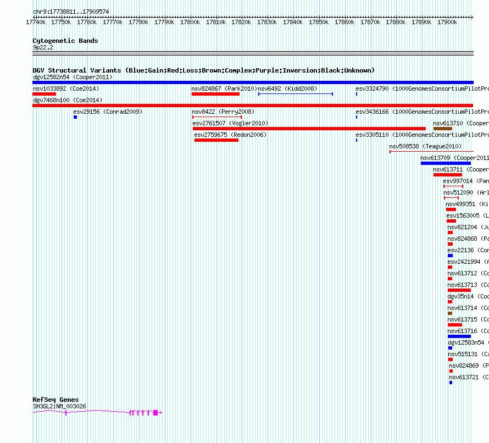Select the nsv613709 blue gain bar
Viewport: 489px width, 443px height.
[446, 163]
